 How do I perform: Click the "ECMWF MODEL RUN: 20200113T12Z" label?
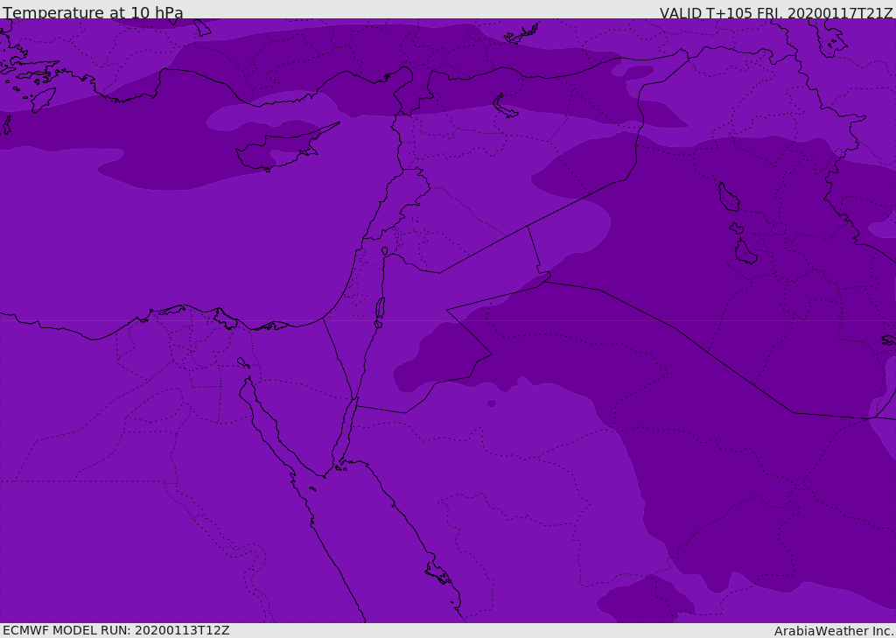point(116,630)
